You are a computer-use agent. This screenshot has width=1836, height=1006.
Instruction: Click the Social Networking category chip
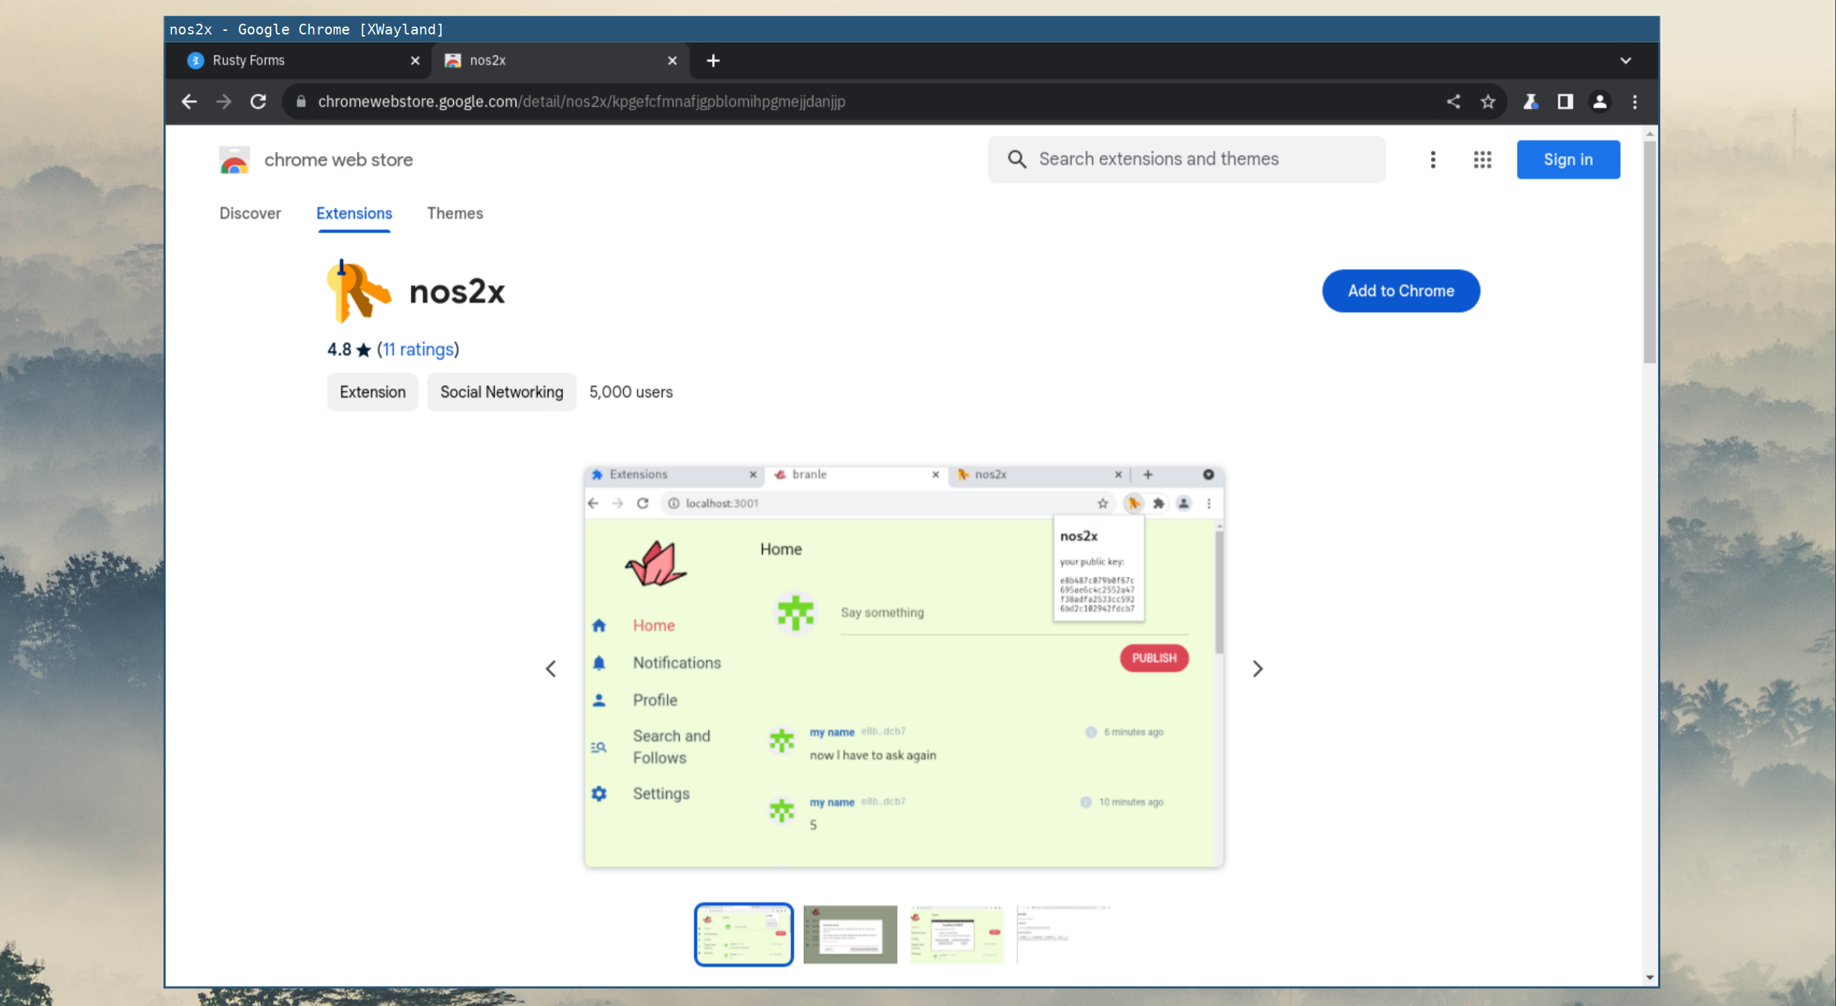pyautogui.click(x=501, y=392)
